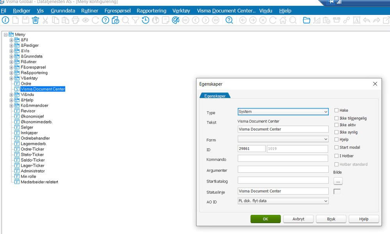Open the AO ID dropdown
Viewport: 390px width, 234px height.
[283, 201]
